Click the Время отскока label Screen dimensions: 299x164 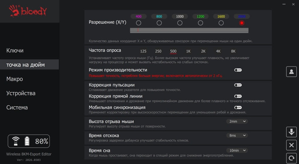click(104, 135)
